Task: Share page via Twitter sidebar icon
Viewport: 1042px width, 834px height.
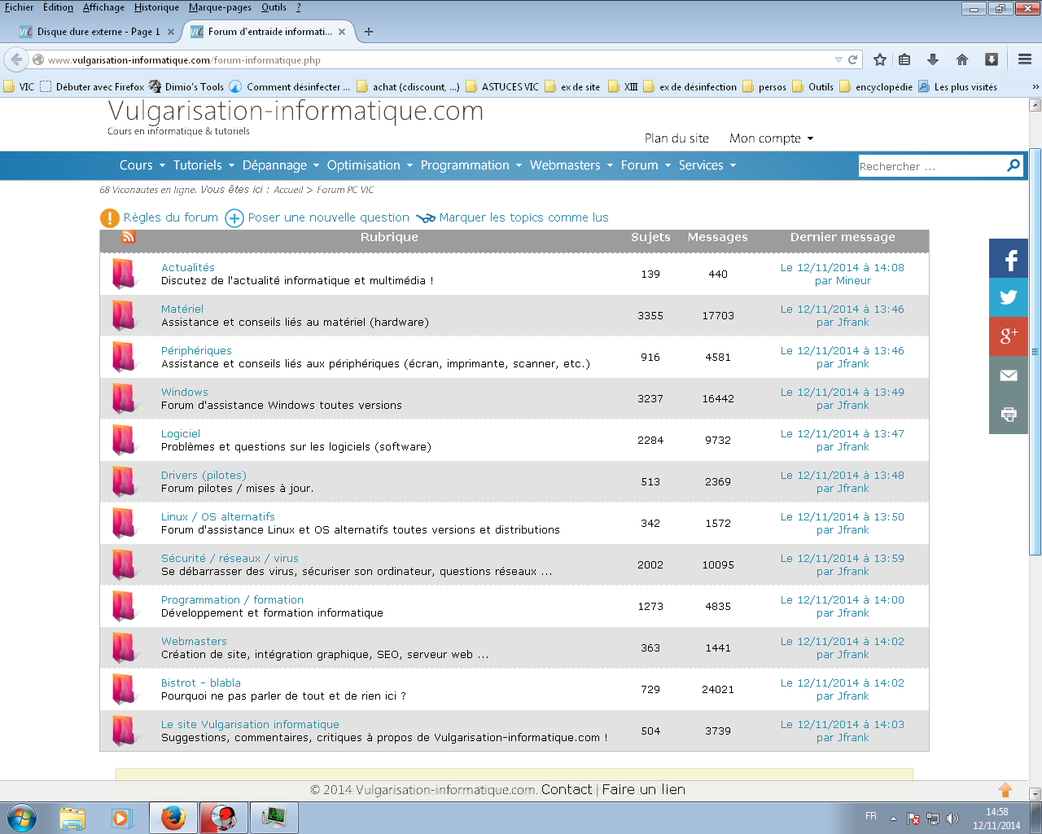Action: click(1009, 297)
